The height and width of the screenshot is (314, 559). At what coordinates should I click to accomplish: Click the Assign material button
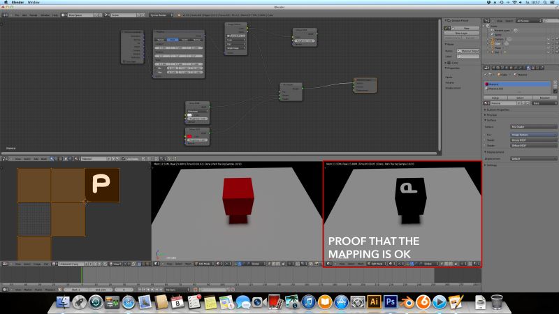pyautogui.click(x=495, y=98)
